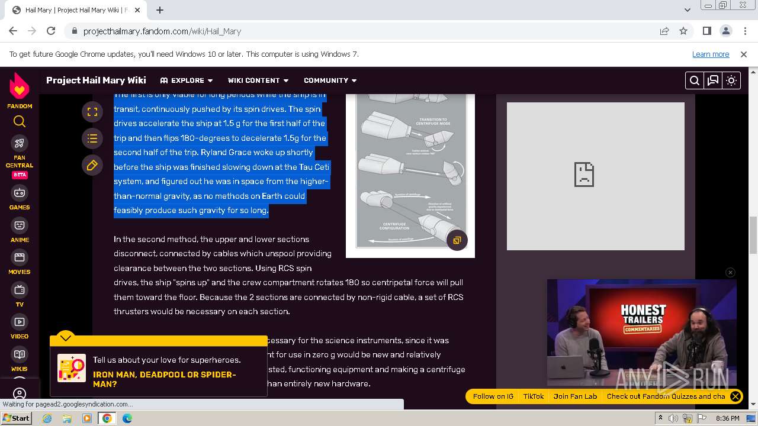Screen dimensions: 758x426
Task: View site information lock icon
Action: [x=73, y=31]
